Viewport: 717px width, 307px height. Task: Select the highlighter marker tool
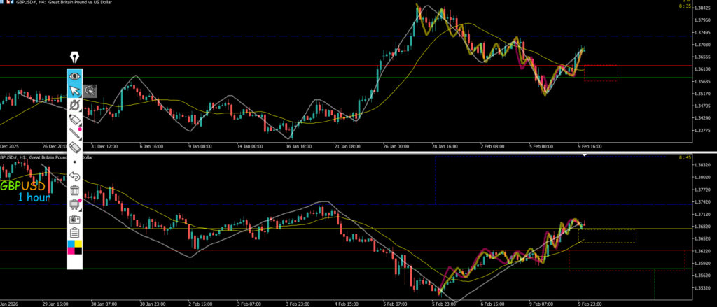click(74, 122)
